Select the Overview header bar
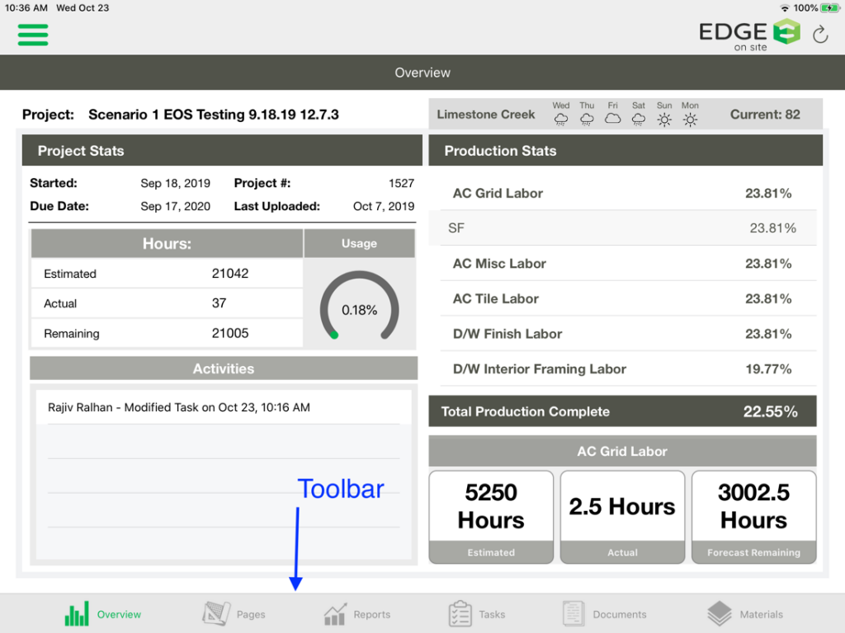The width and height of the screenshot is (845, 633). (422, 73)
